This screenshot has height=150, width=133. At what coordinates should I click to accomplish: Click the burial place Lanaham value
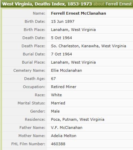pyautogui.click(x=73, y=62)
